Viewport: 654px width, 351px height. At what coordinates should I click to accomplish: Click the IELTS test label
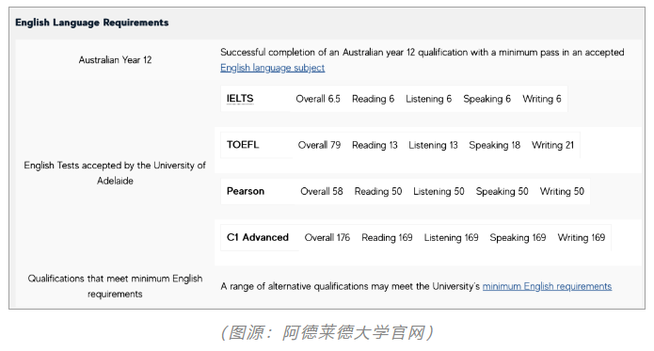pyautogui.click(x=240, y=99)
